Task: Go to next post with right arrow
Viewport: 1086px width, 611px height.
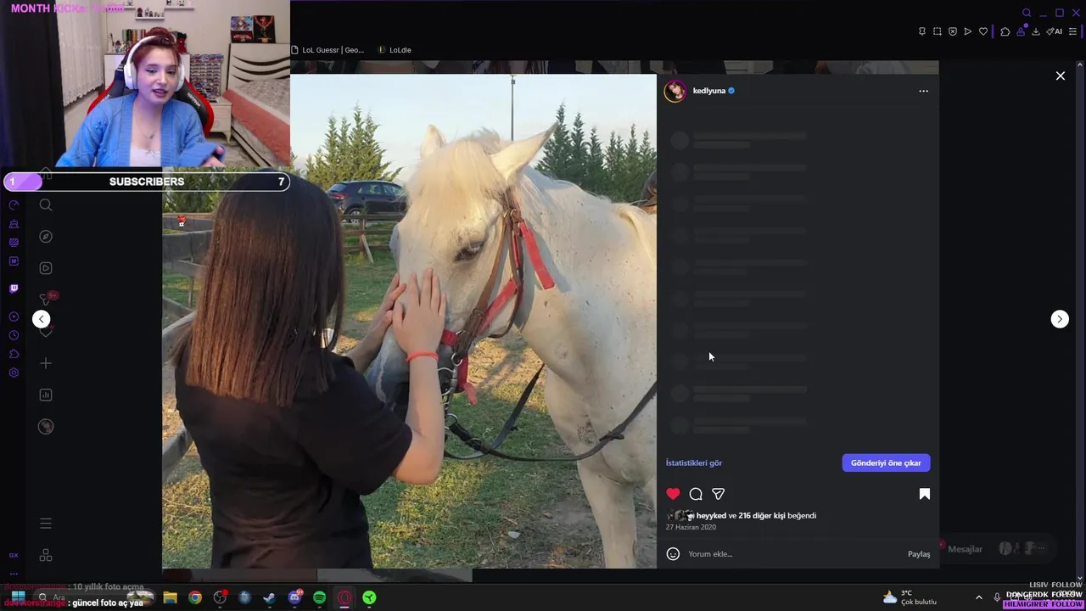Action: coord(1060,319)
